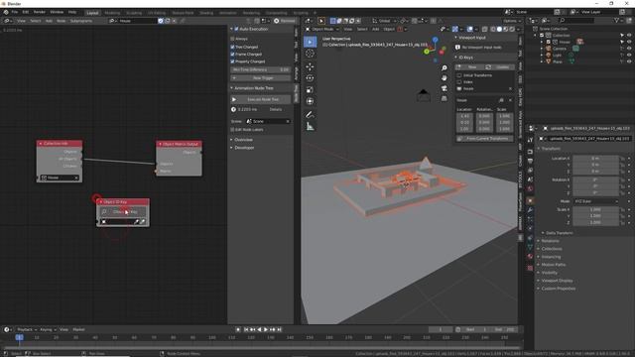Viewport: 635px width, 357px height.
Task: Click the outliner filter funnel icon
Action: pos(616,20)
